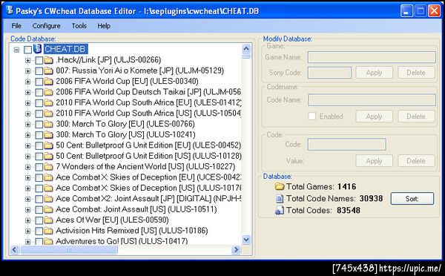The height and width of the screenshot is (276, 445).
Task: Click the tree's scroll right arrow
Action: point(236,249)
